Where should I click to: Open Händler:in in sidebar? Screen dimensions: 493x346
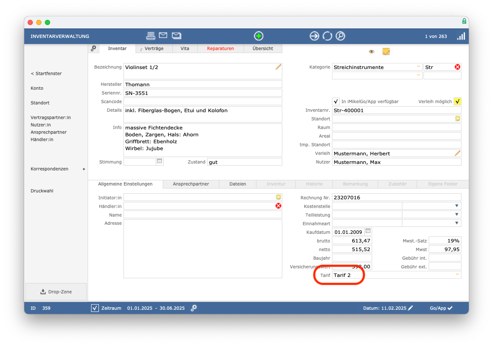tap(42, 139)
